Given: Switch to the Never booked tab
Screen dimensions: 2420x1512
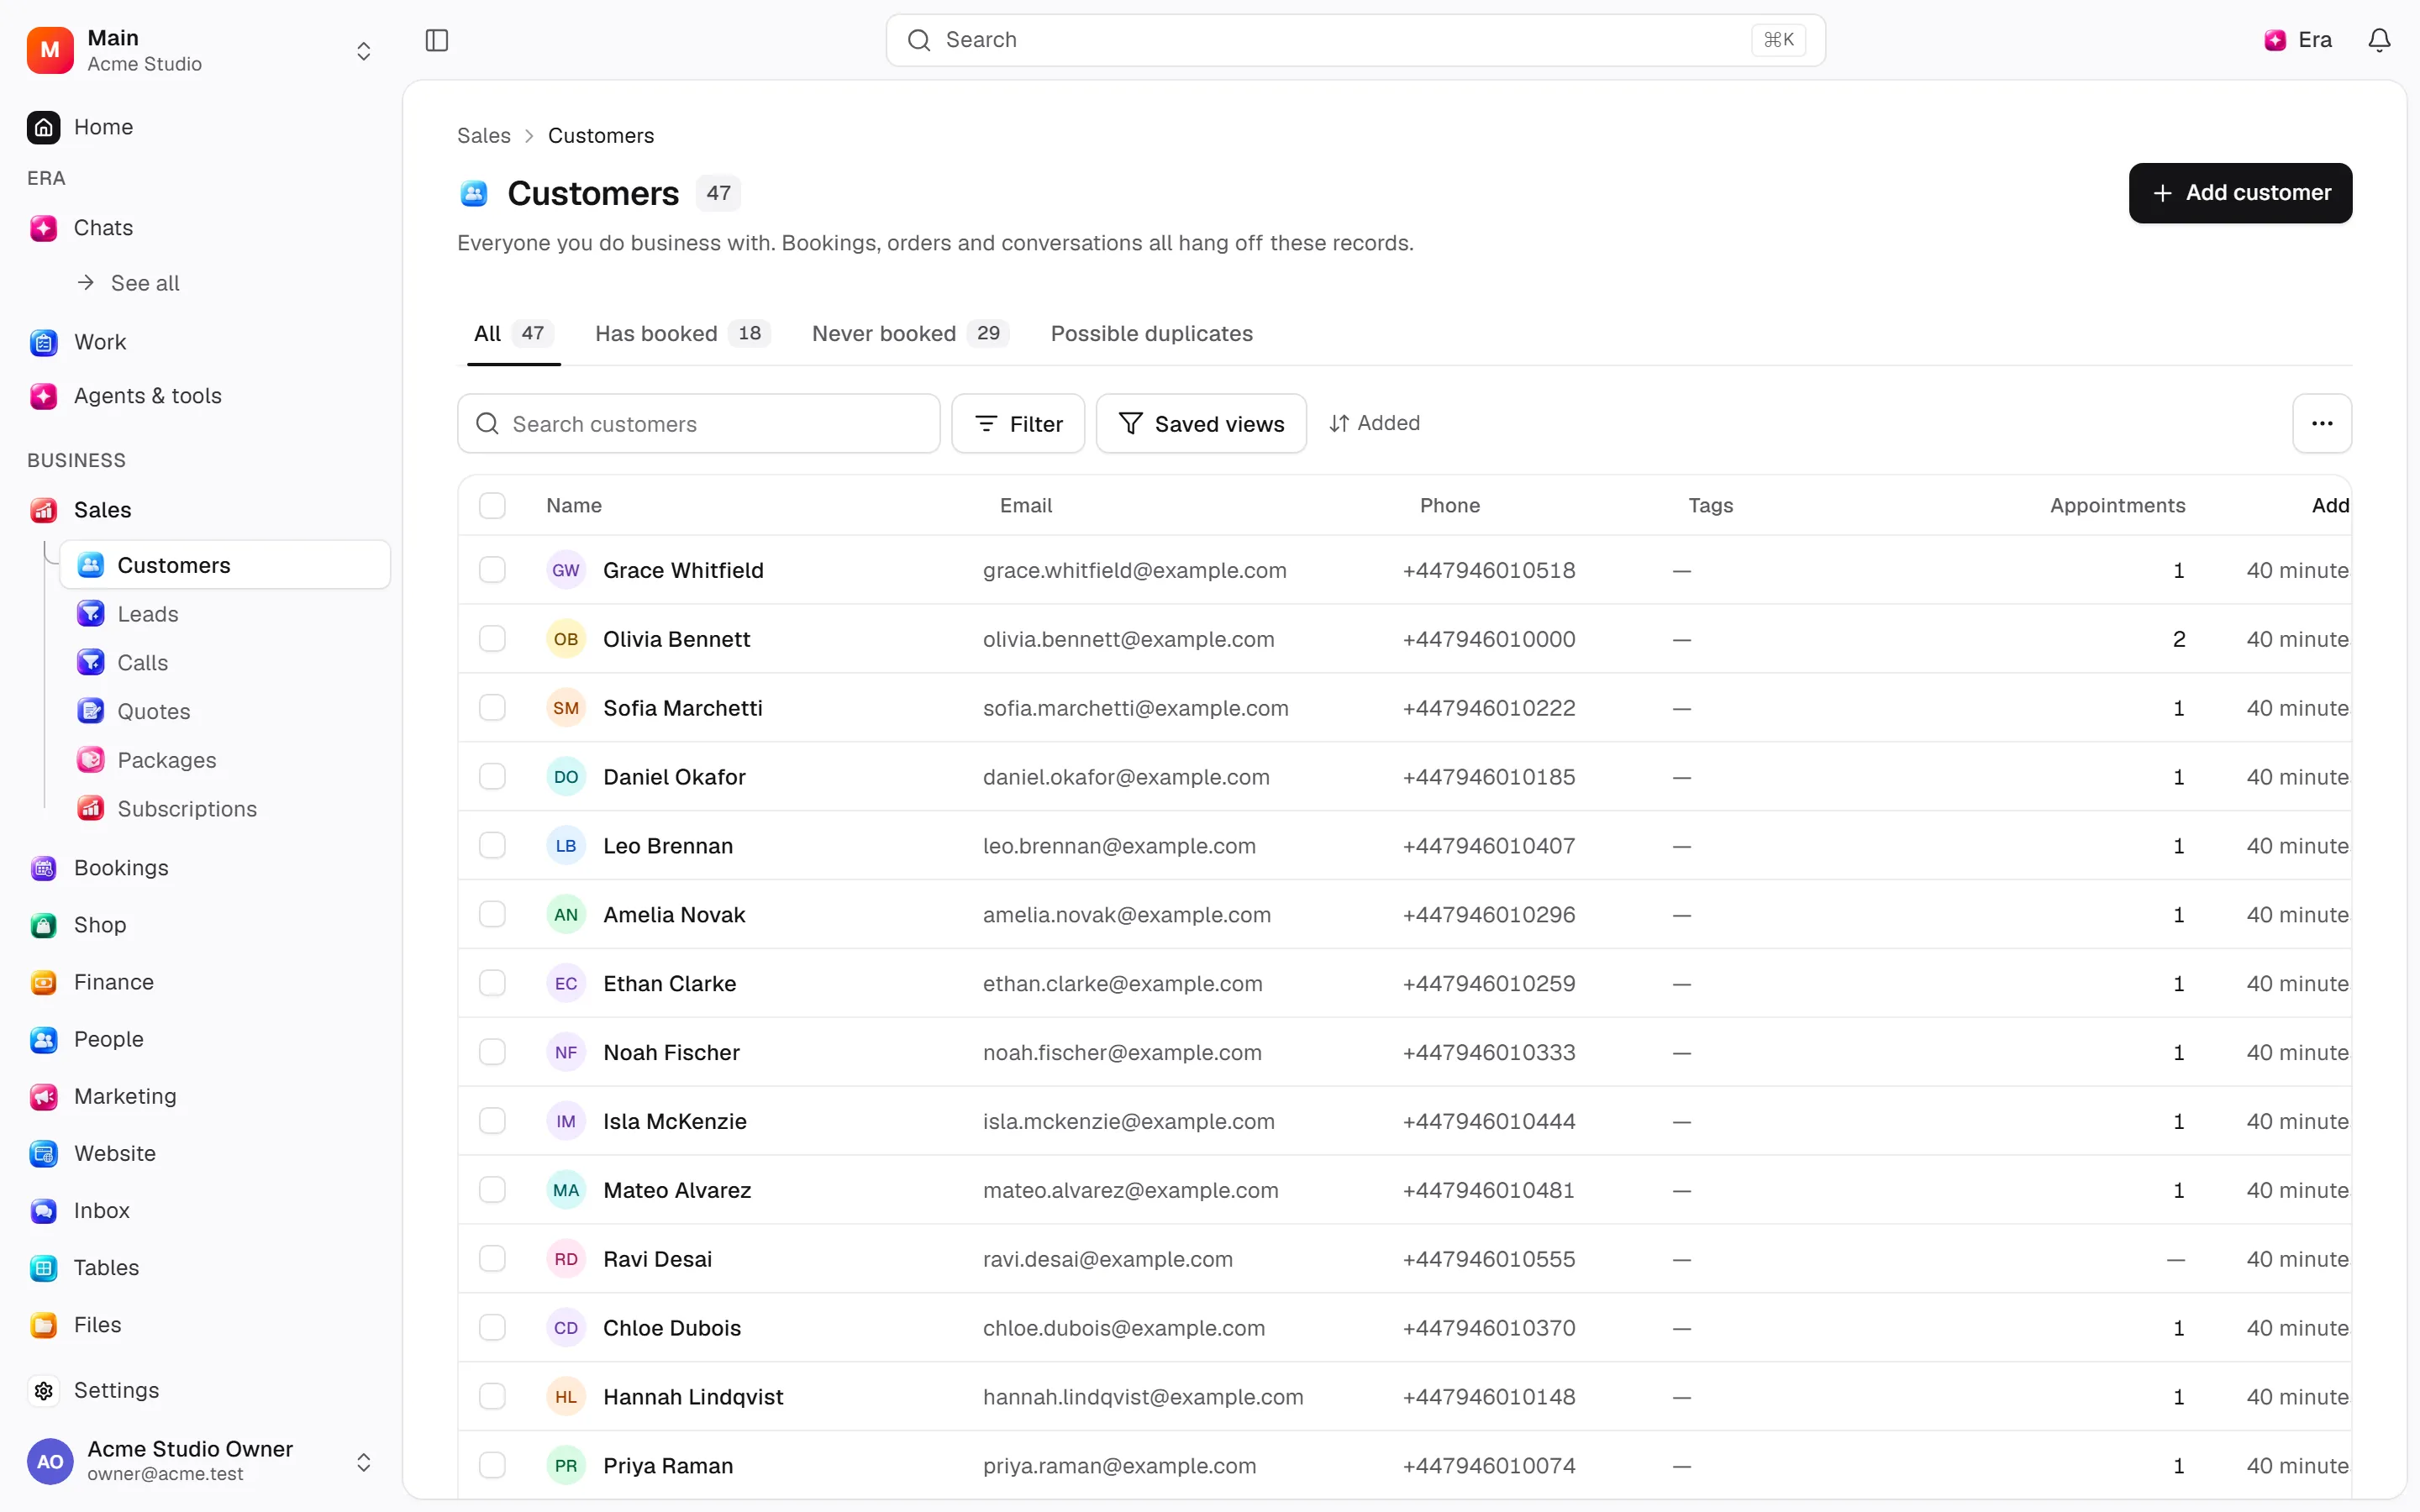Looking at the screenshot, I should pos(910,334).
